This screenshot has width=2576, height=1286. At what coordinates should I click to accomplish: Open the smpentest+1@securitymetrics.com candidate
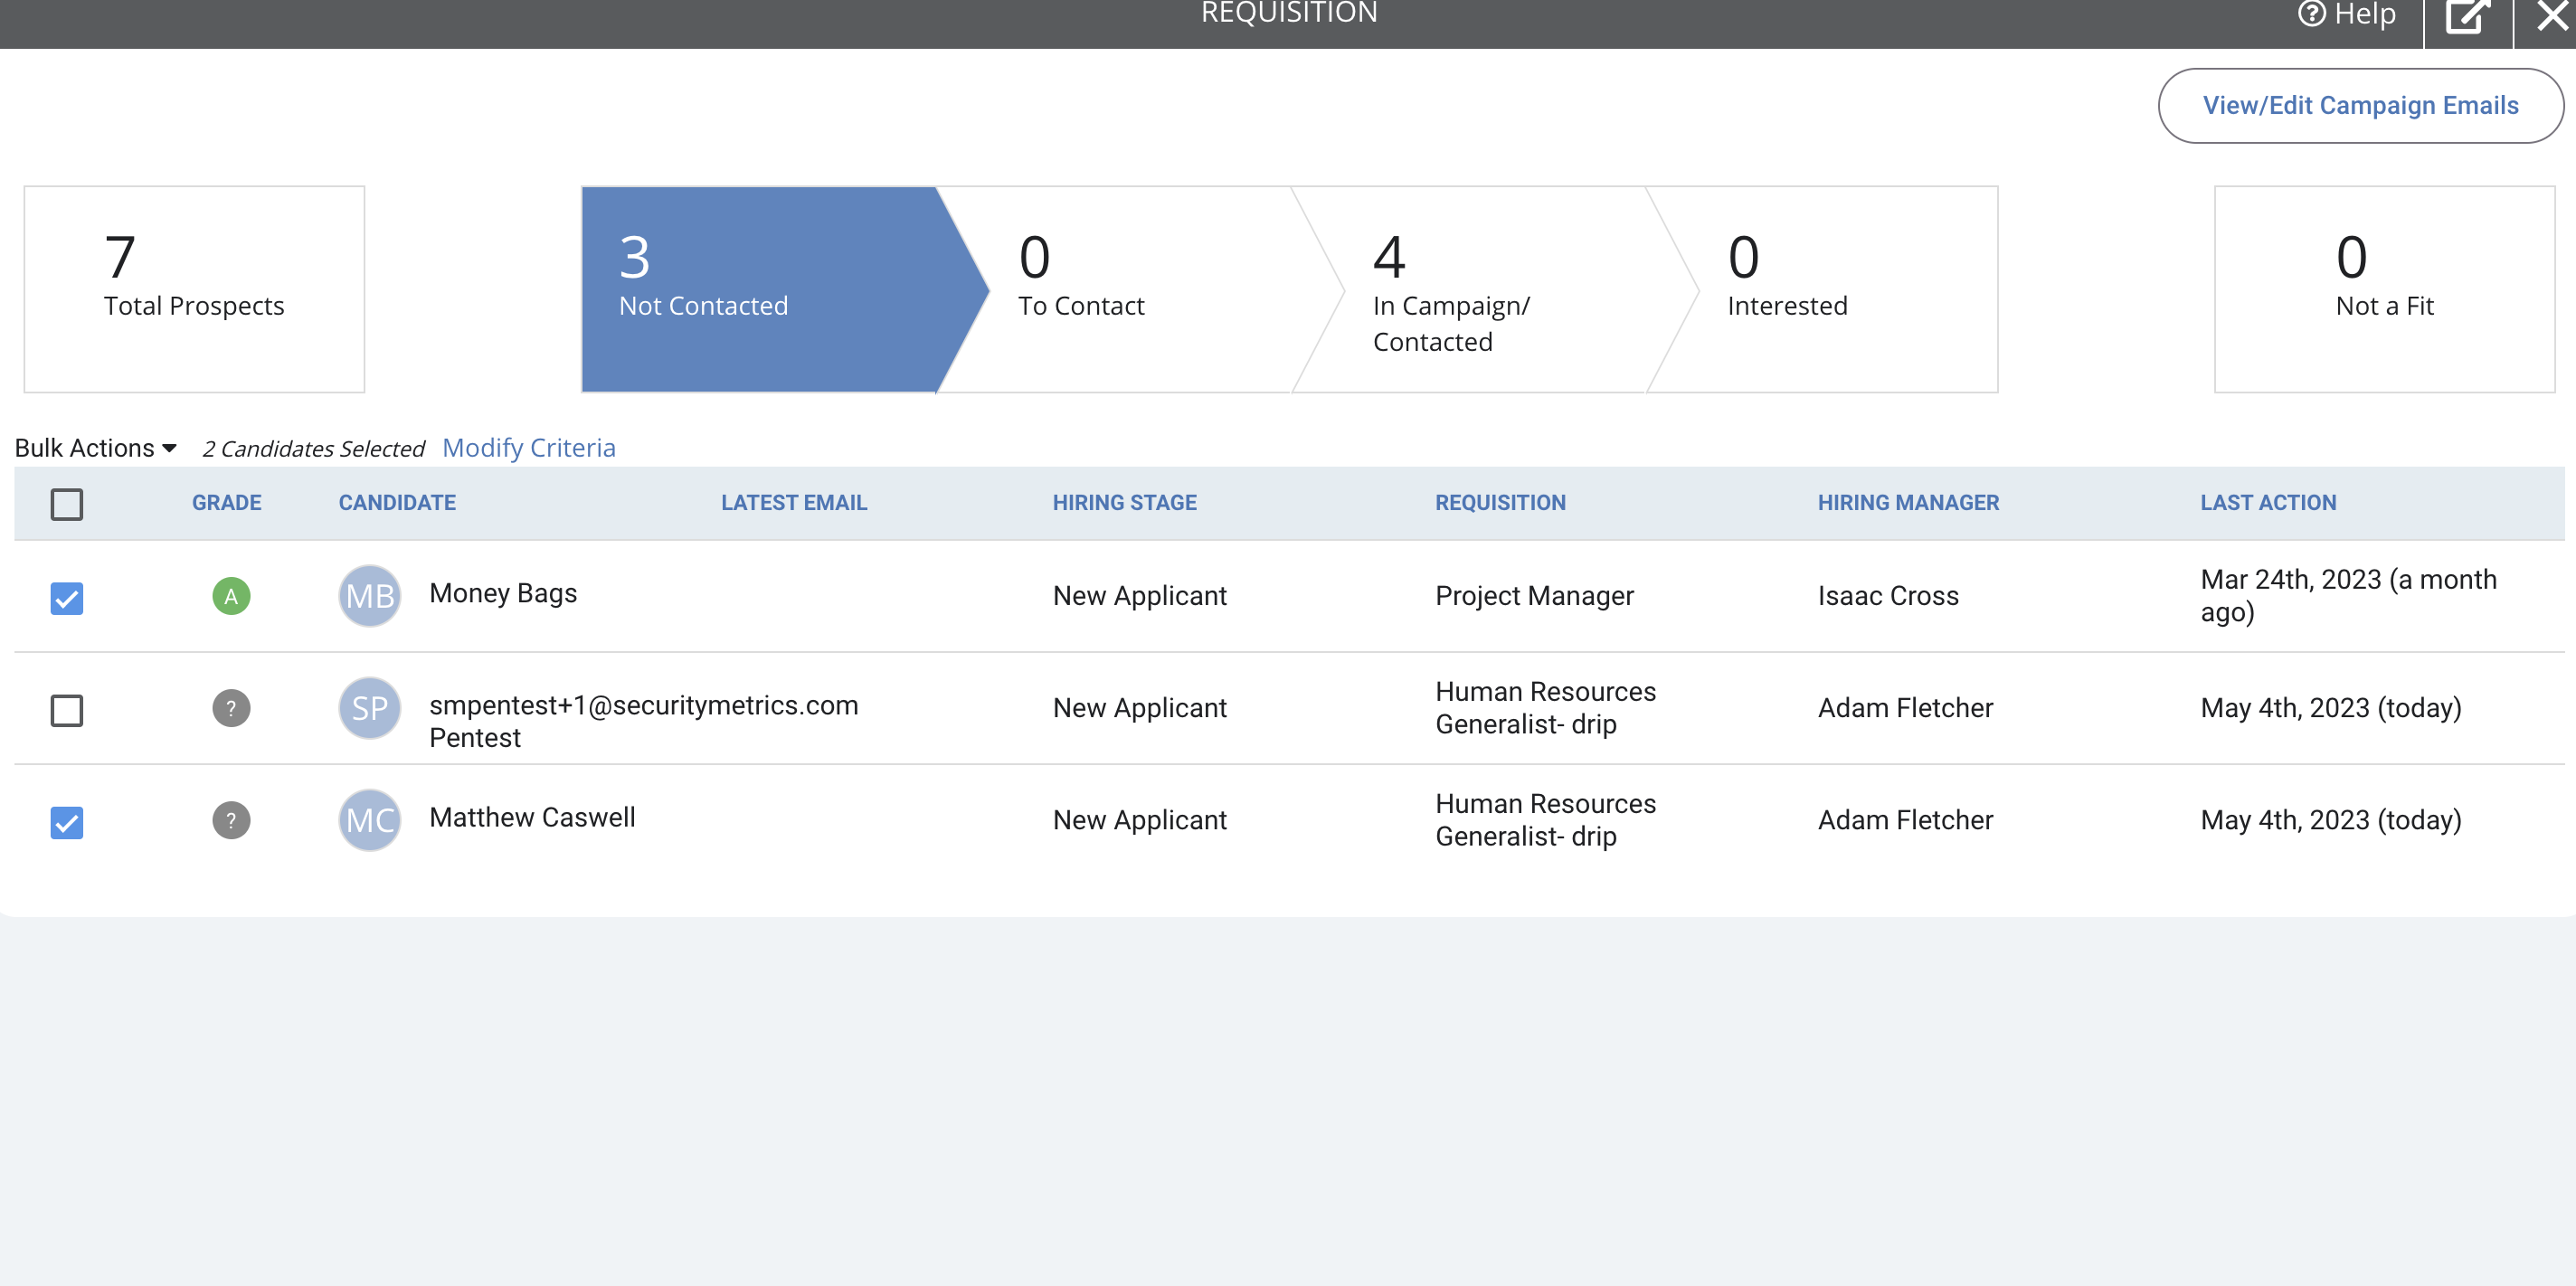pos(644,721)
